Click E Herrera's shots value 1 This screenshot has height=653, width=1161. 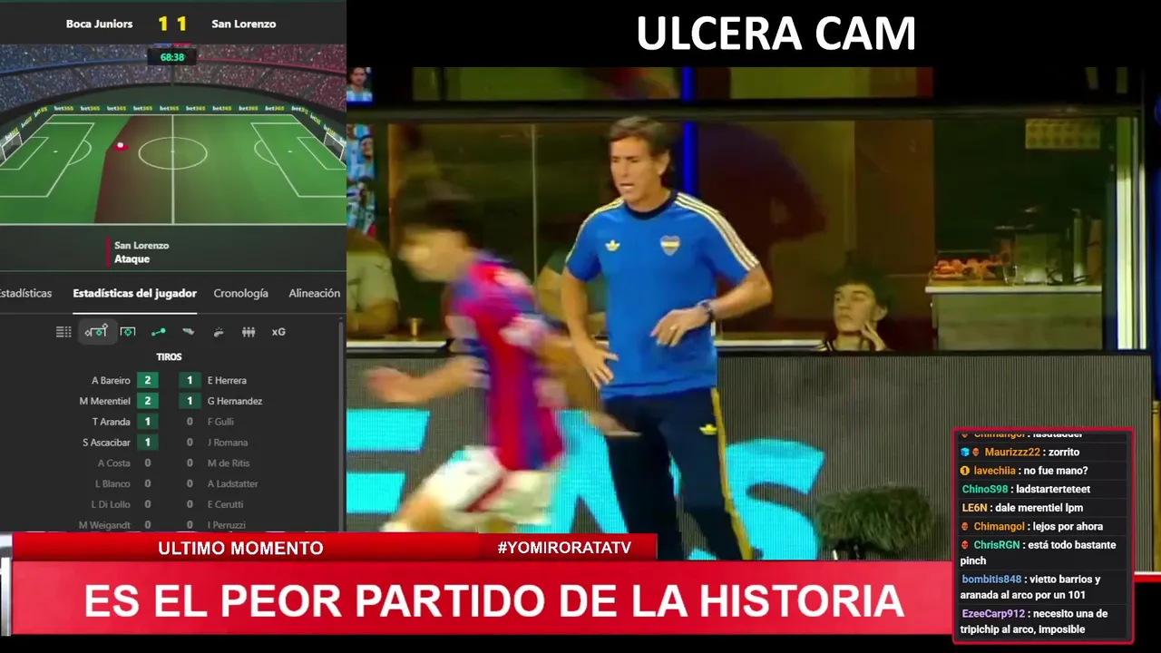click(x=190, y=380)
